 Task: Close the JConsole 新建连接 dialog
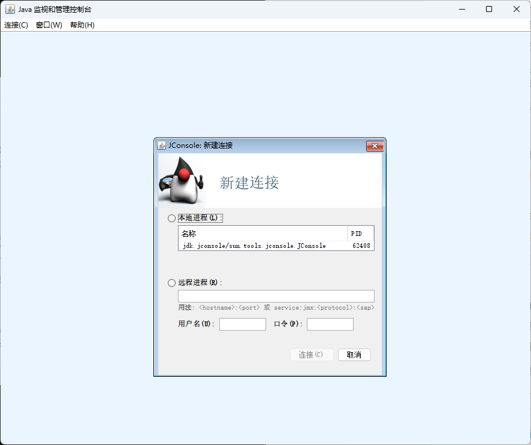point(375,146)
